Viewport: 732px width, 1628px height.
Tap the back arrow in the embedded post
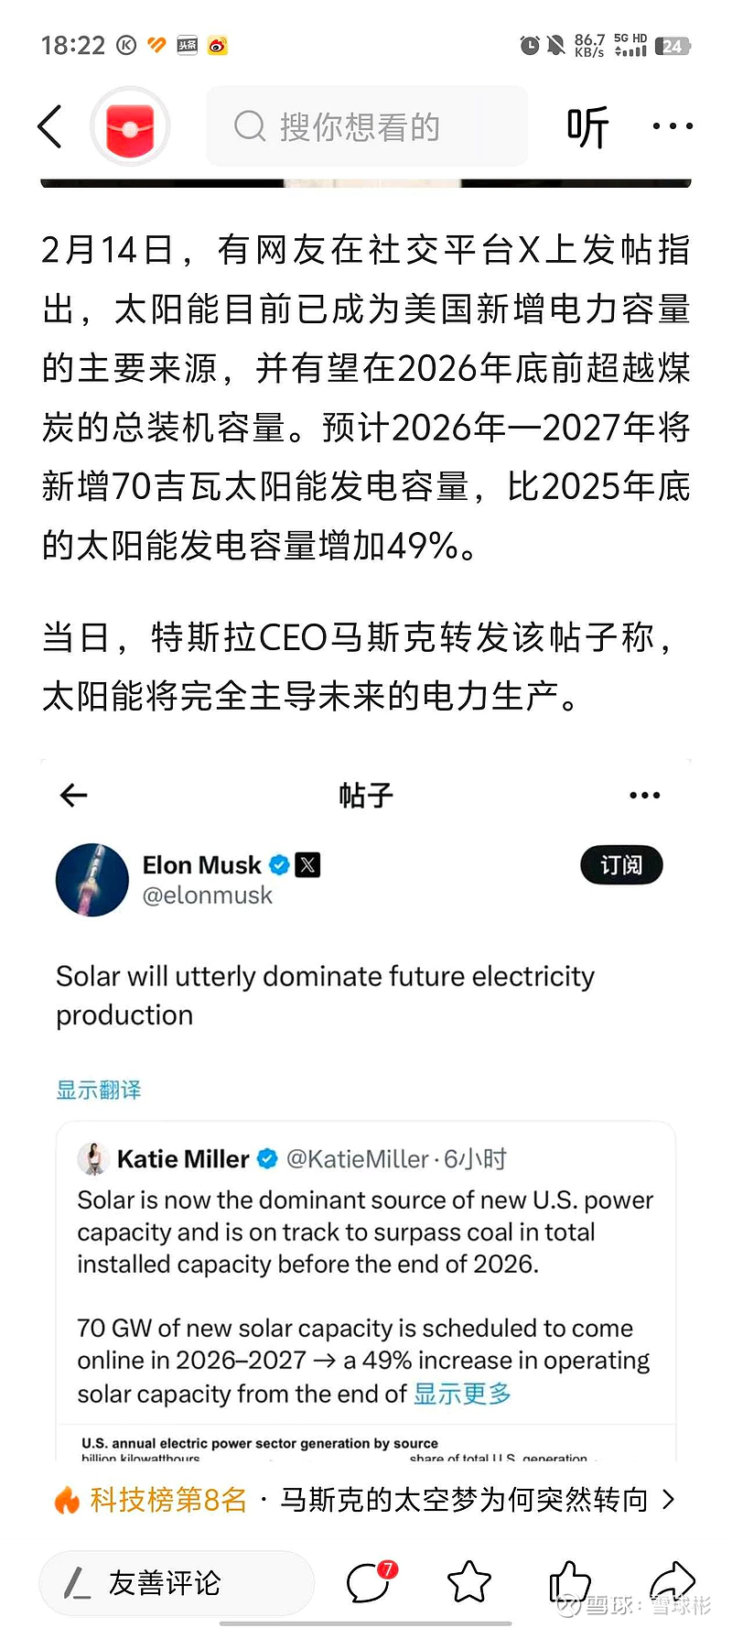coord(74,796)
